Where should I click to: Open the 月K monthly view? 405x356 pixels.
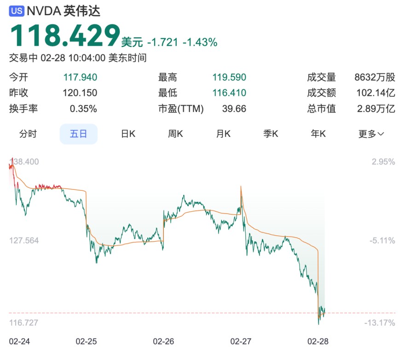click(x=223, y=134)
